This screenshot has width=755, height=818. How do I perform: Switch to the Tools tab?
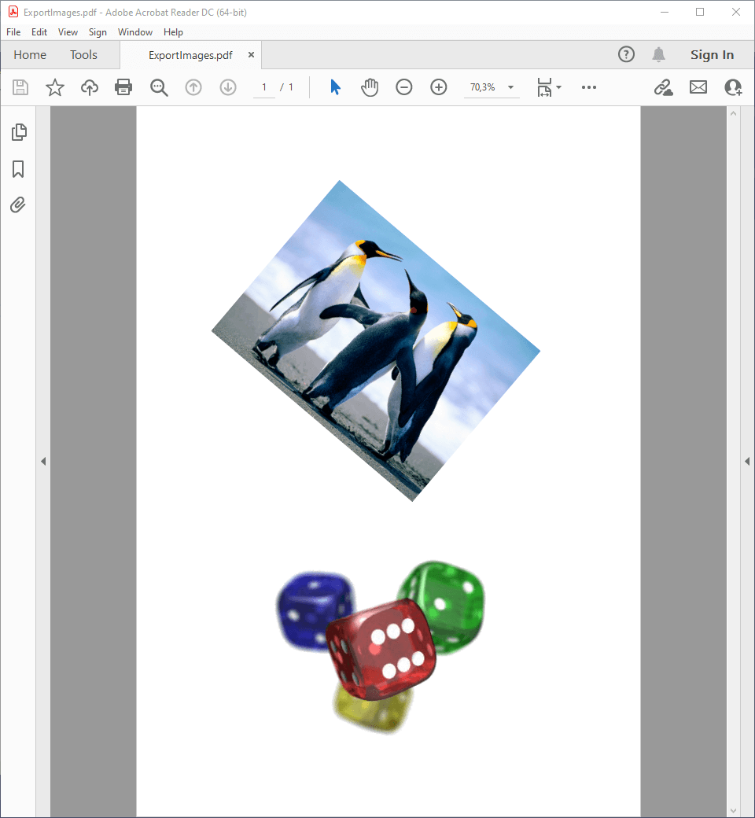pyautogui.click(x=83, y=55)
